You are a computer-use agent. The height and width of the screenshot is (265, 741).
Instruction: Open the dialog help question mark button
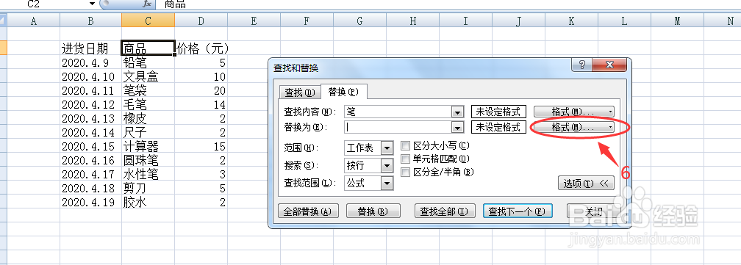pos(582,65)
